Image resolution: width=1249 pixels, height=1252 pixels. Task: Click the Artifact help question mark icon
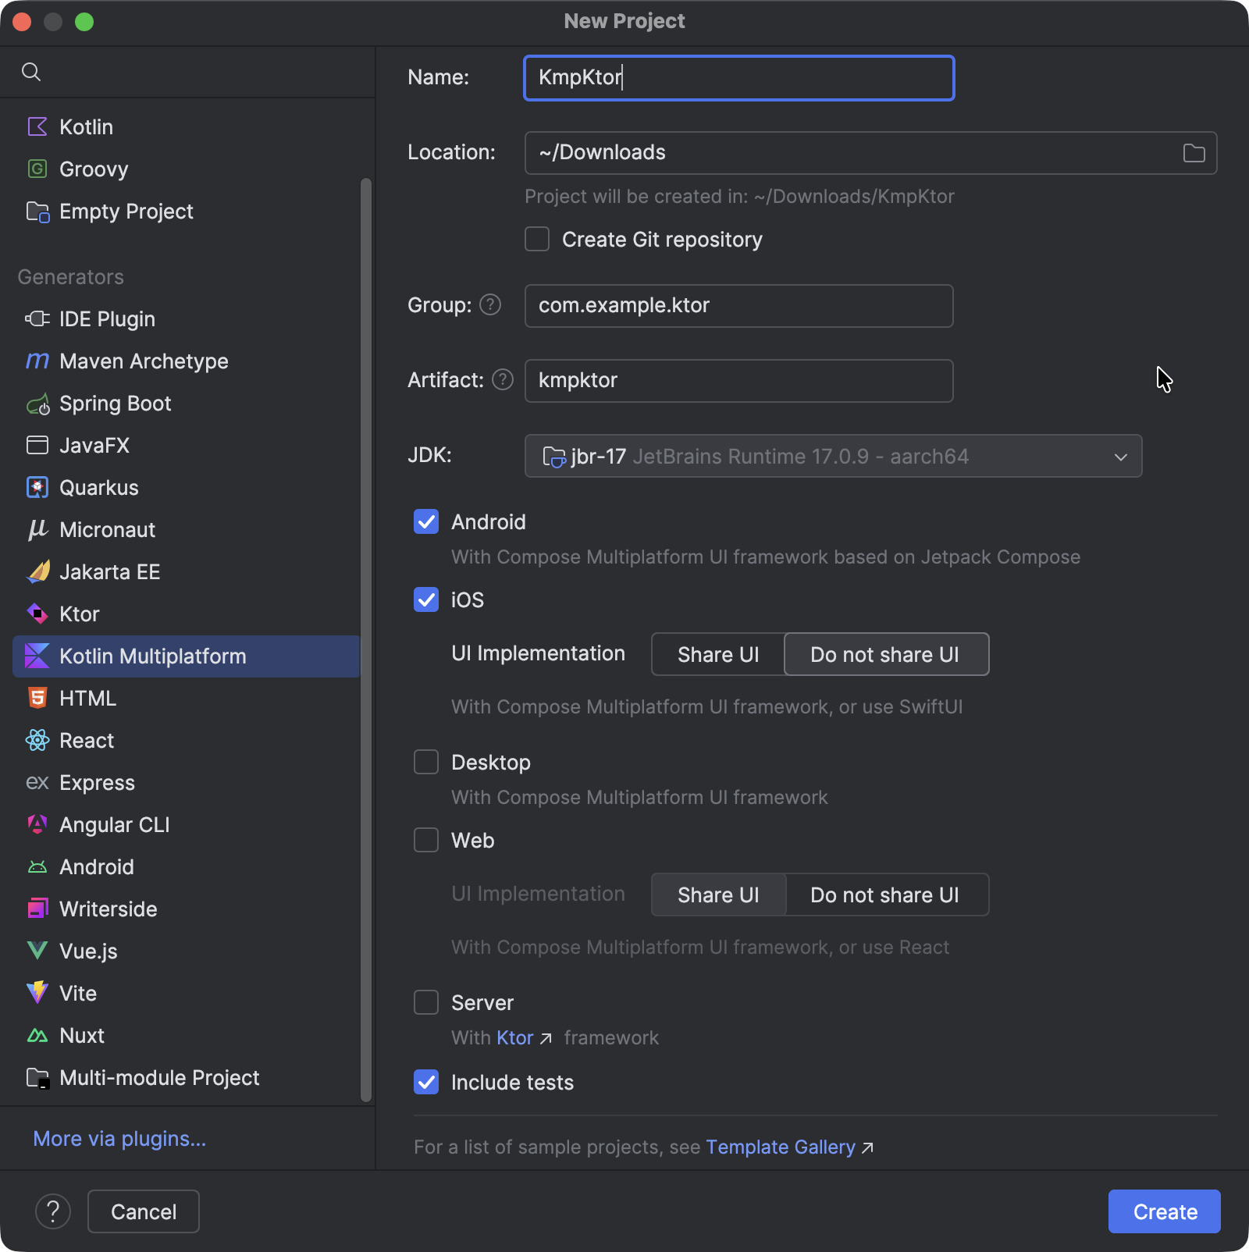503,380
